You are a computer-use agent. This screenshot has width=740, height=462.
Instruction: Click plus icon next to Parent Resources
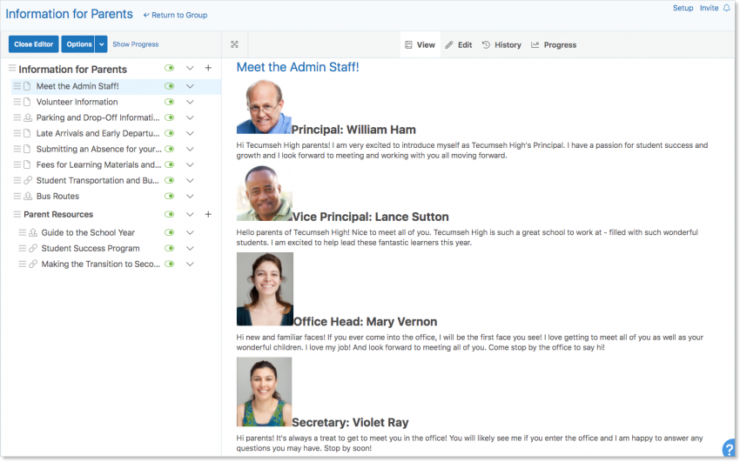208,214
